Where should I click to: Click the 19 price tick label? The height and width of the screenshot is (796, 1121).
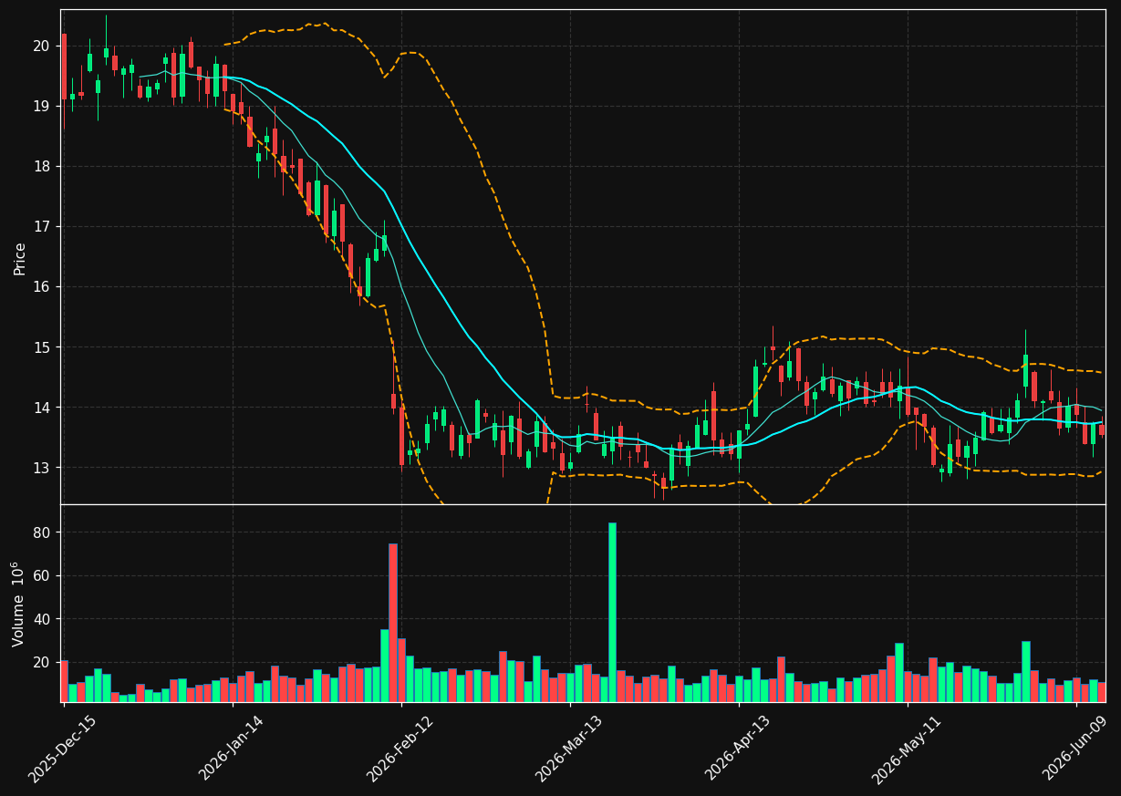(x=43, y=106)
